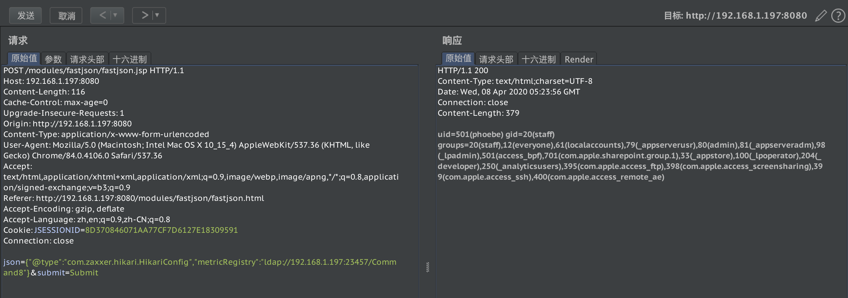Open the response Render tab
The image size is (848, 298).
click(x=579, y=59)
